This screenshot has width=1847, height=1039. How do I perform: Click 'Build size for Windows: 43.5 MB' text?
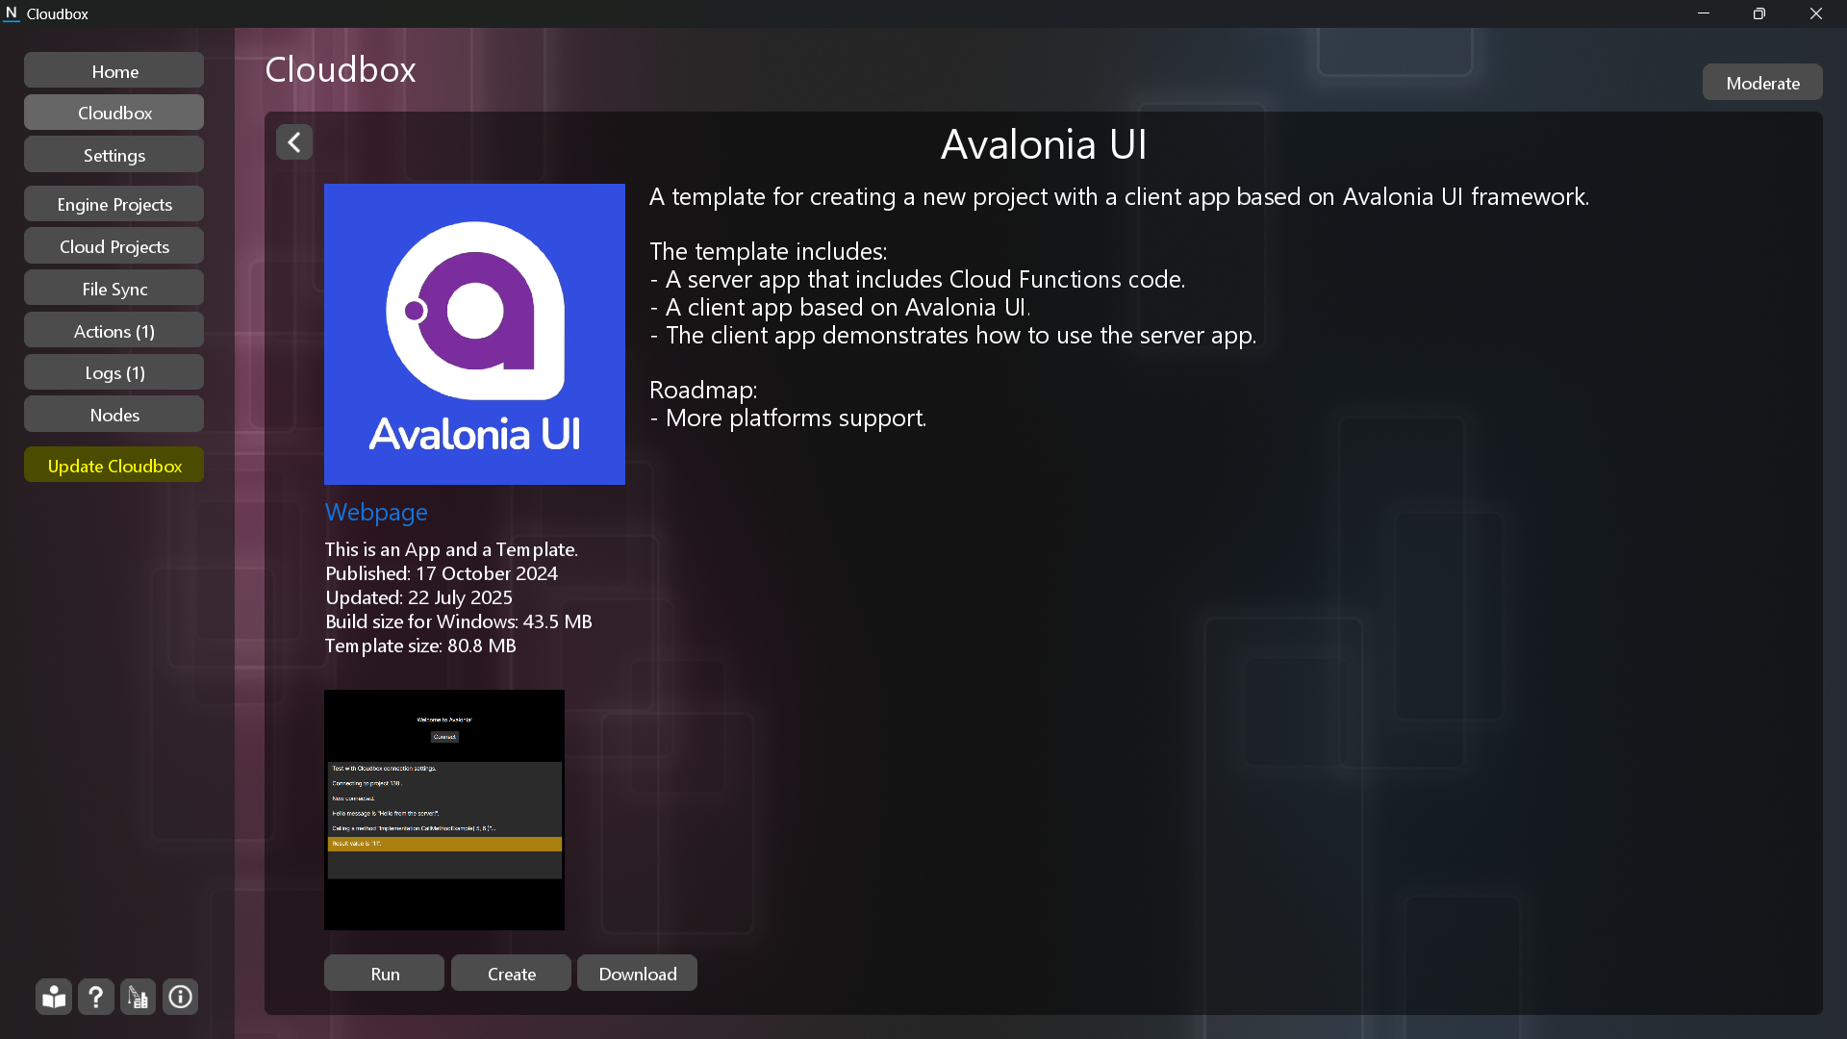coord(458,621)
